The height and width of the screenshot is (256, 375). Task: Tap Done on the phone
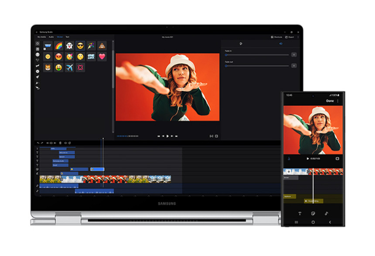330,101
